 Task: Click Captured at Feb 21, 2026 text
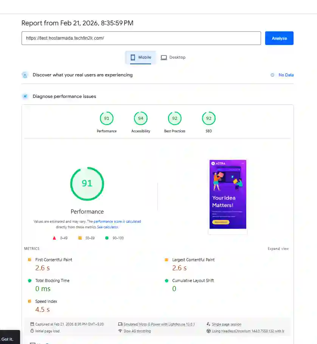69,324
